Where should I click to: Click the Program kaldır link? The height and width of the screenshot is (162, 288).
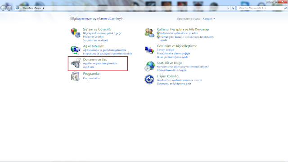(x=91, y=78)
